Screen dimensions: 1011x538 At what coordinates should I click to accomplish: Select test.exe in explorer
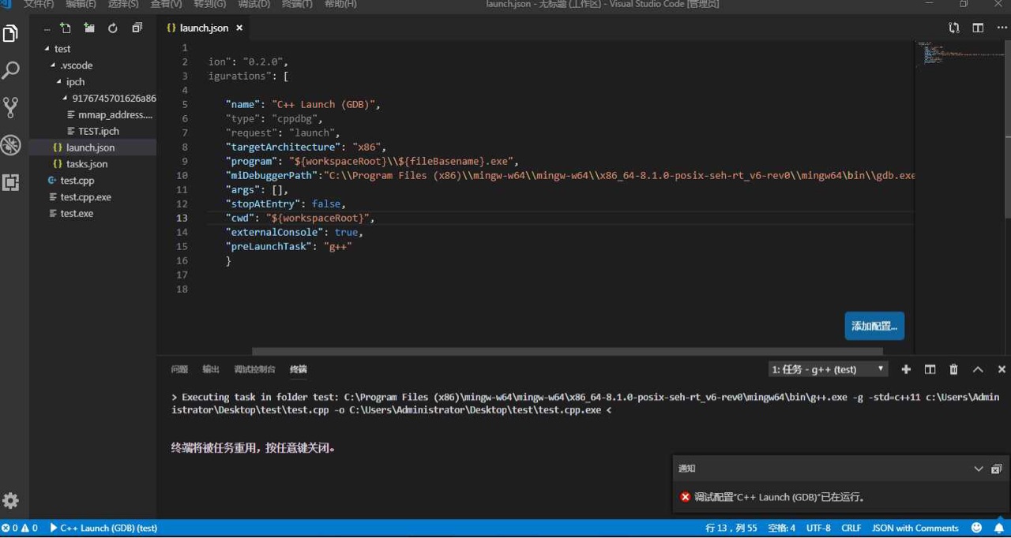(x=77, y=214)
